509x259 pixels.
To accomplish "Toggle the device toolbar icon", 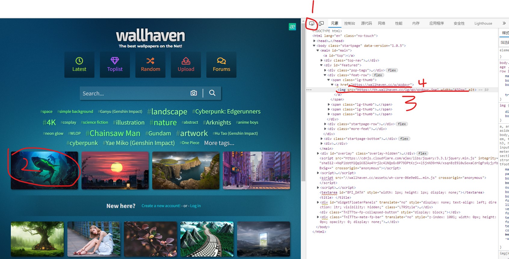I will point(321,23).
